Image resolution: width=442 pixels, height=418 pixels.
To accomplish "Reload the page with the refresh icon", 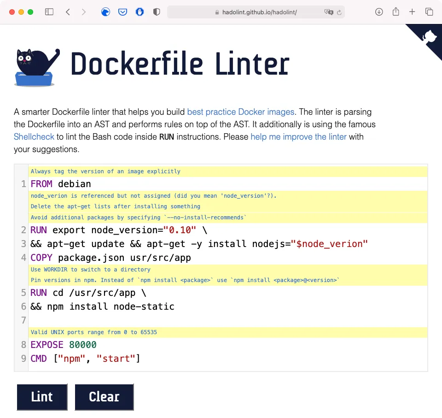I will pos(339,12).
